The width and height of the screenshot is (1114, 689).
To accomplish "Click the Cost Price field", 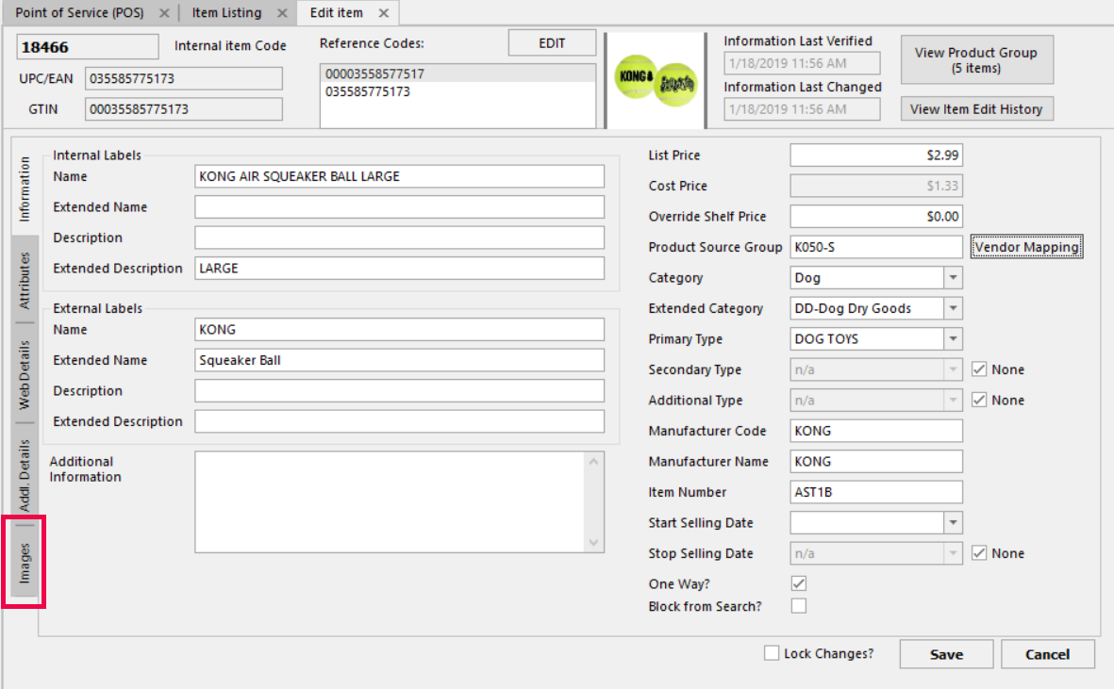I will [876, 185].
